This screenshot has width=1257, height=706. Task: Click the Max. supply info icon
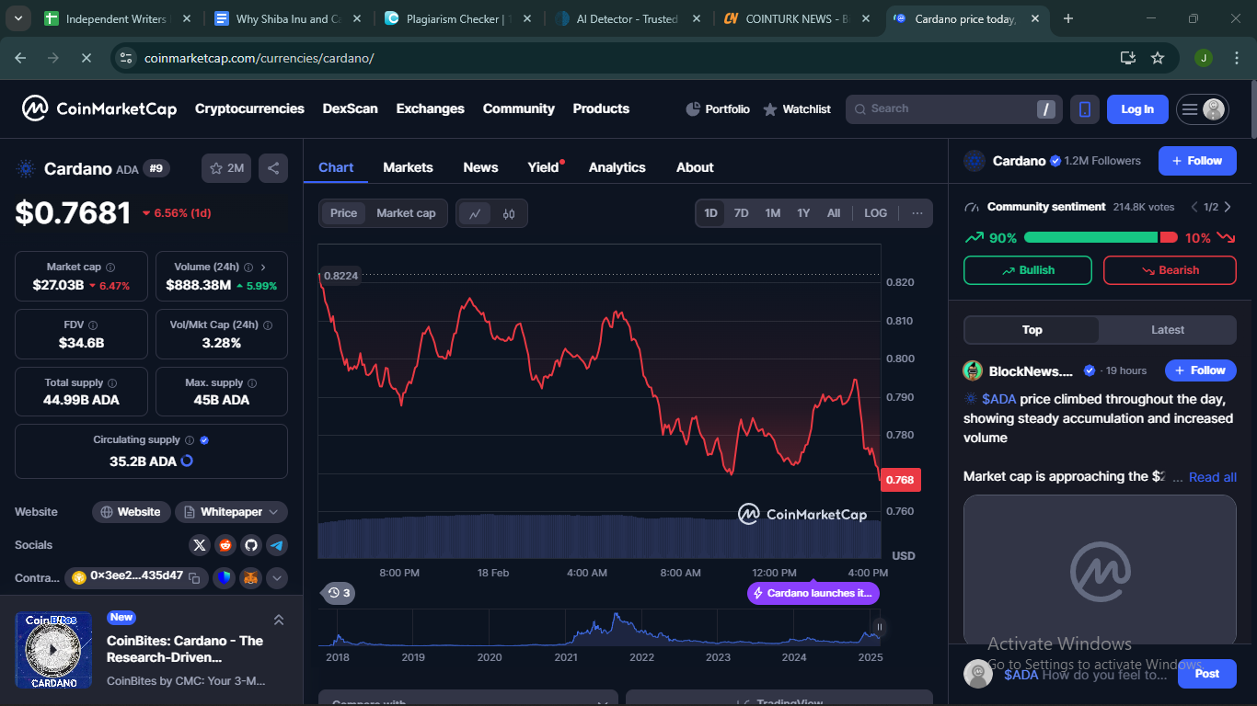[x=252, y=383]
